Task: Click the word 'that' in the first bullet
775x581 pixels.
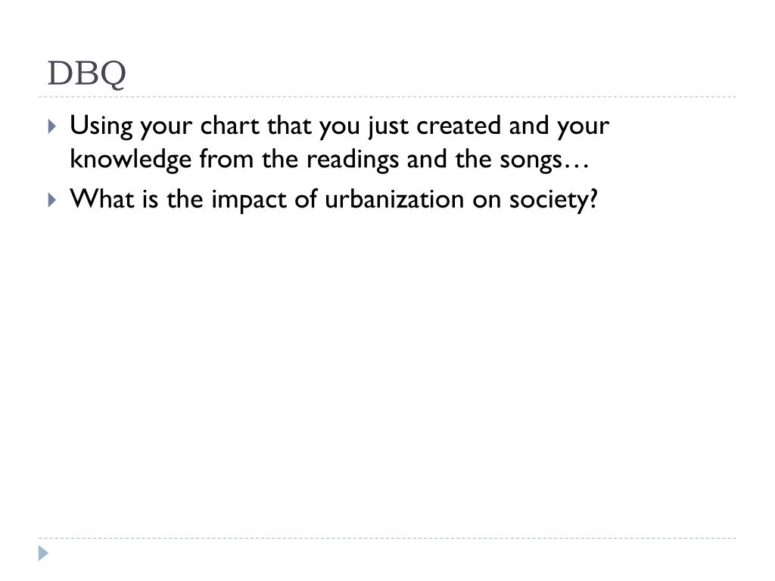Action: (x=289, y=126)
